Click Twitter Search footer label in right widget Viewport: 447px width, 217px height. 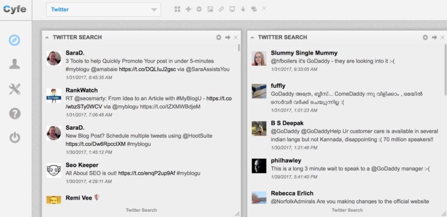pyautogui.click(x=347, y=210)
